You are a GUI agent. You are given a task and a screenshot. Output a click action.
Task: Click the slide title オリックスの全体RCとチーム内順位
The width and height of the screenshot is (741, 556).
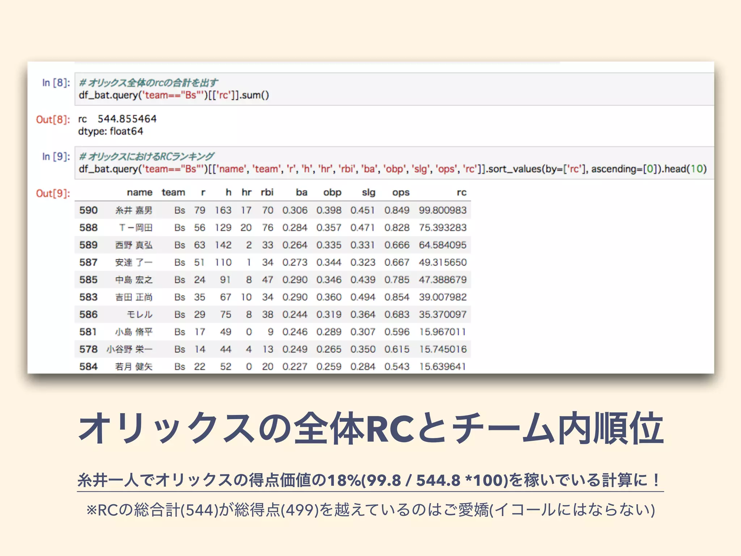pyautogui.click(x=370, y=429)
